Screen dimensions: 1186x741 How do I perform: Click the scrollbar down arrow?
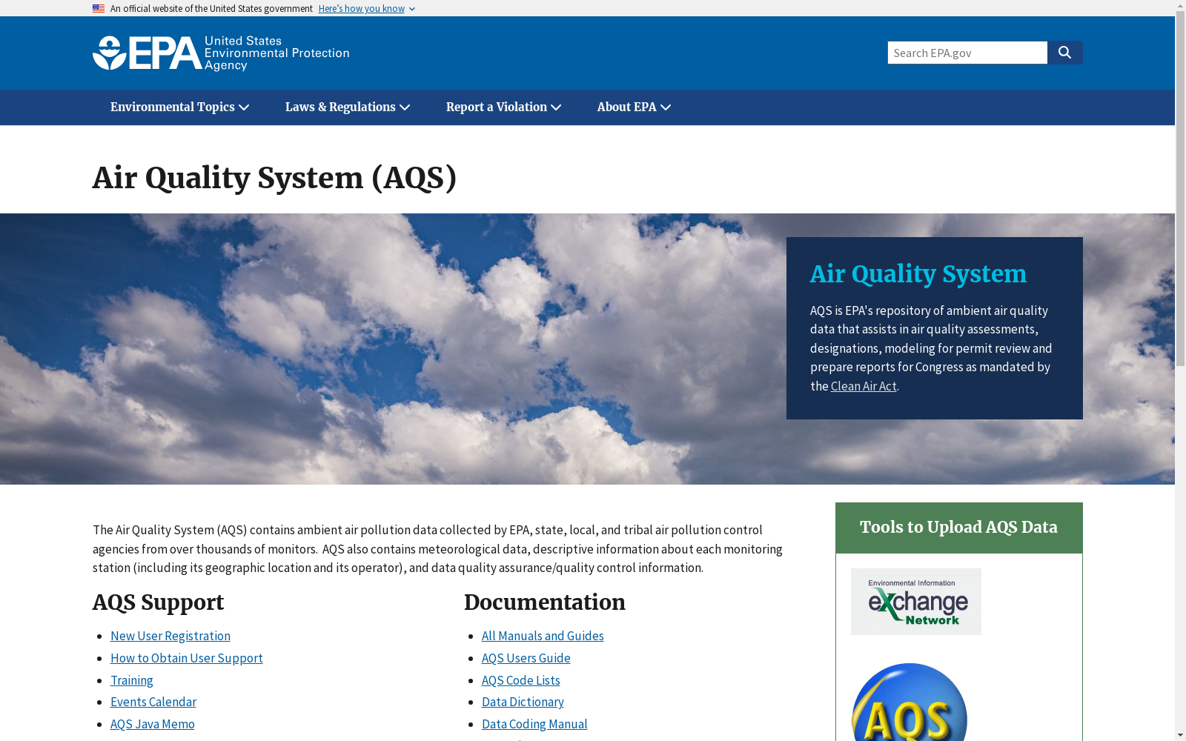pos(1180,735)
